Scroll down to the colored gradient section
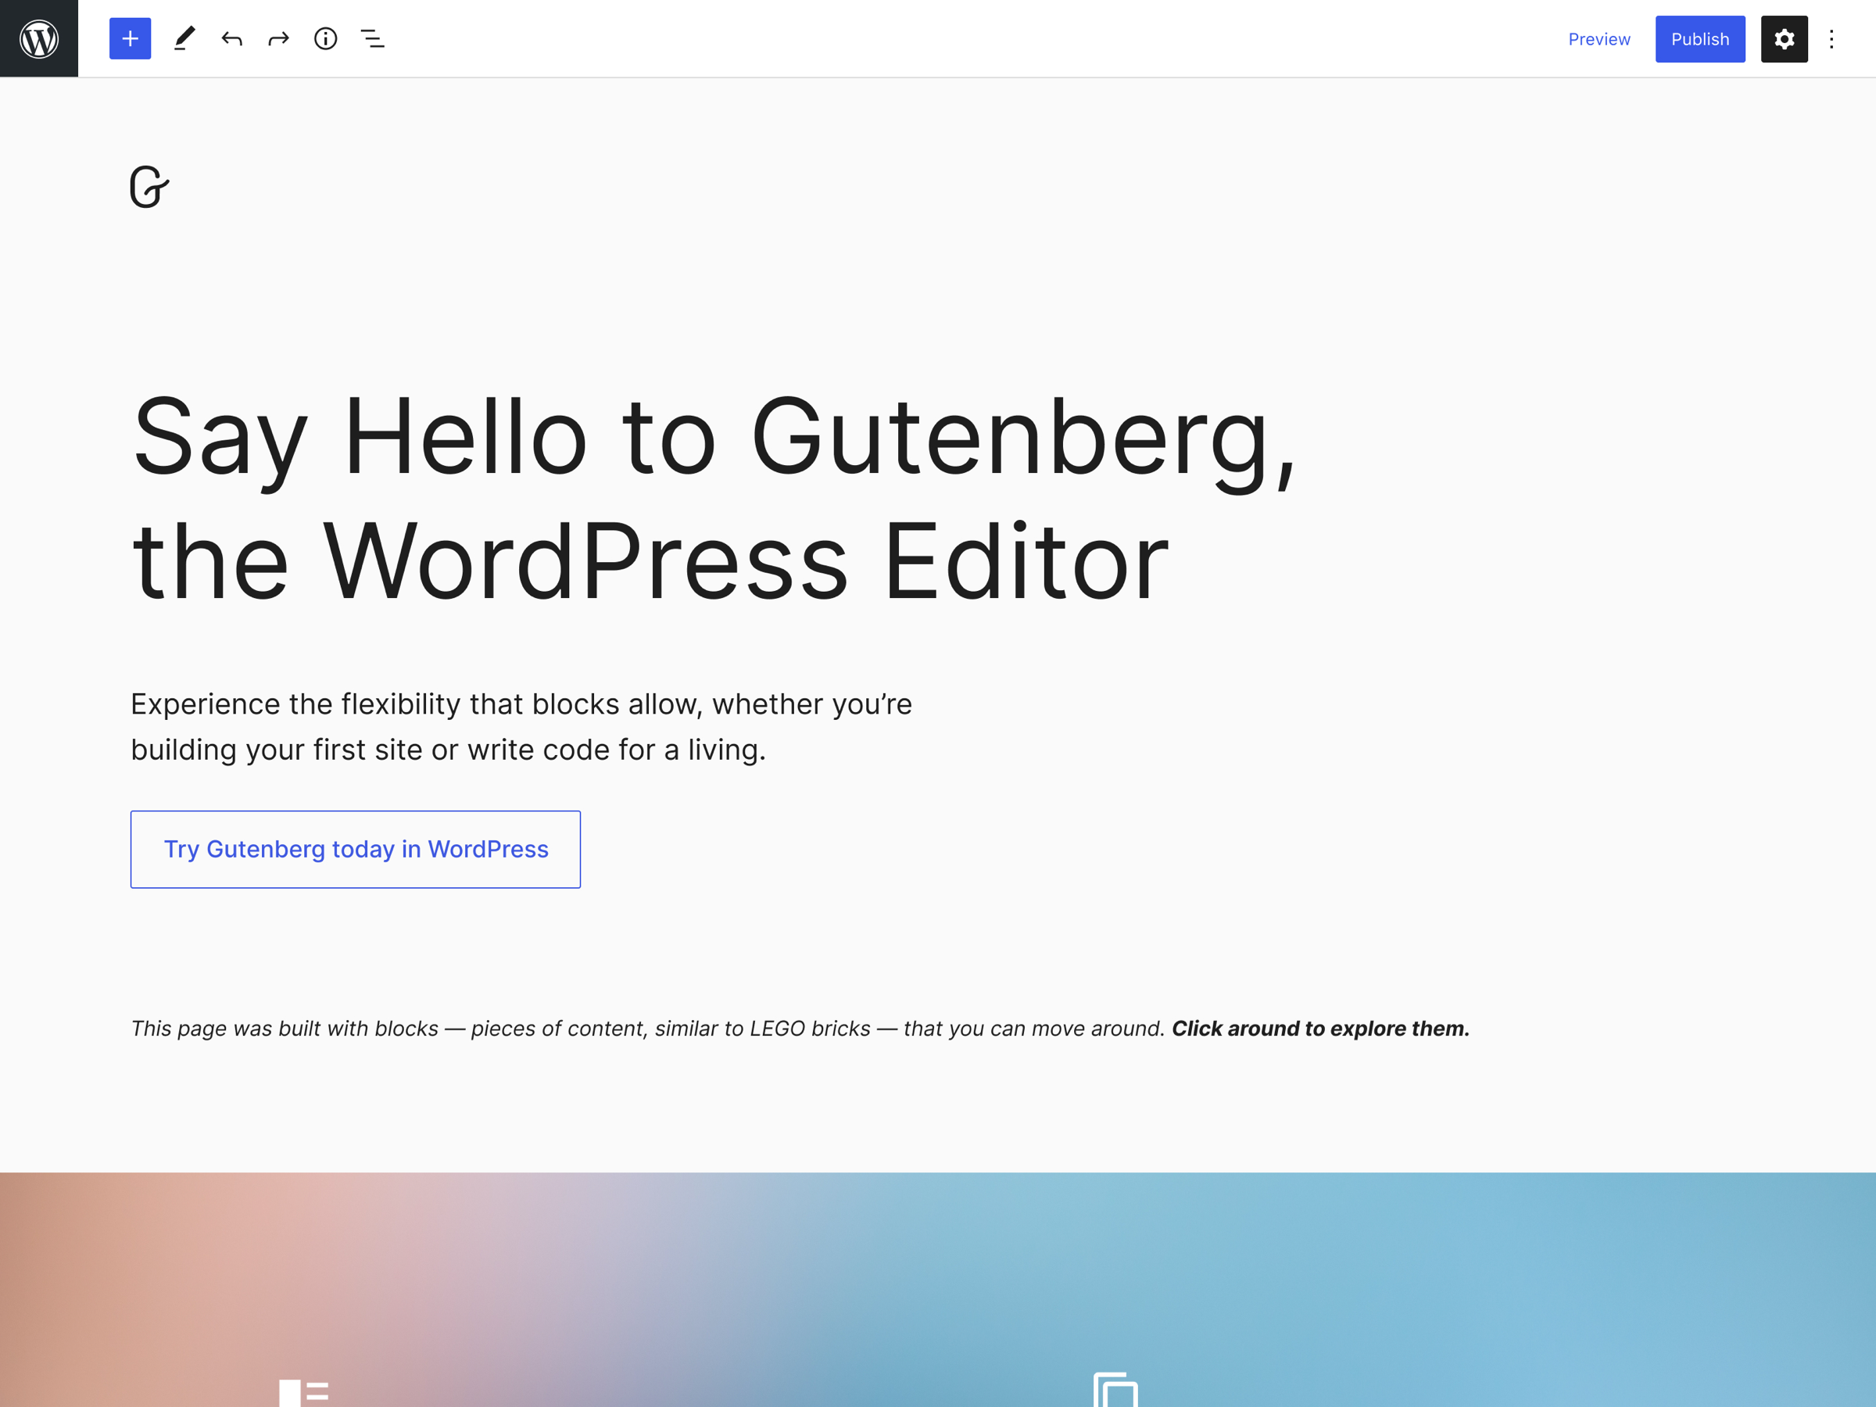This screenshot has height=1407, width=1876. pos(938,1286)
